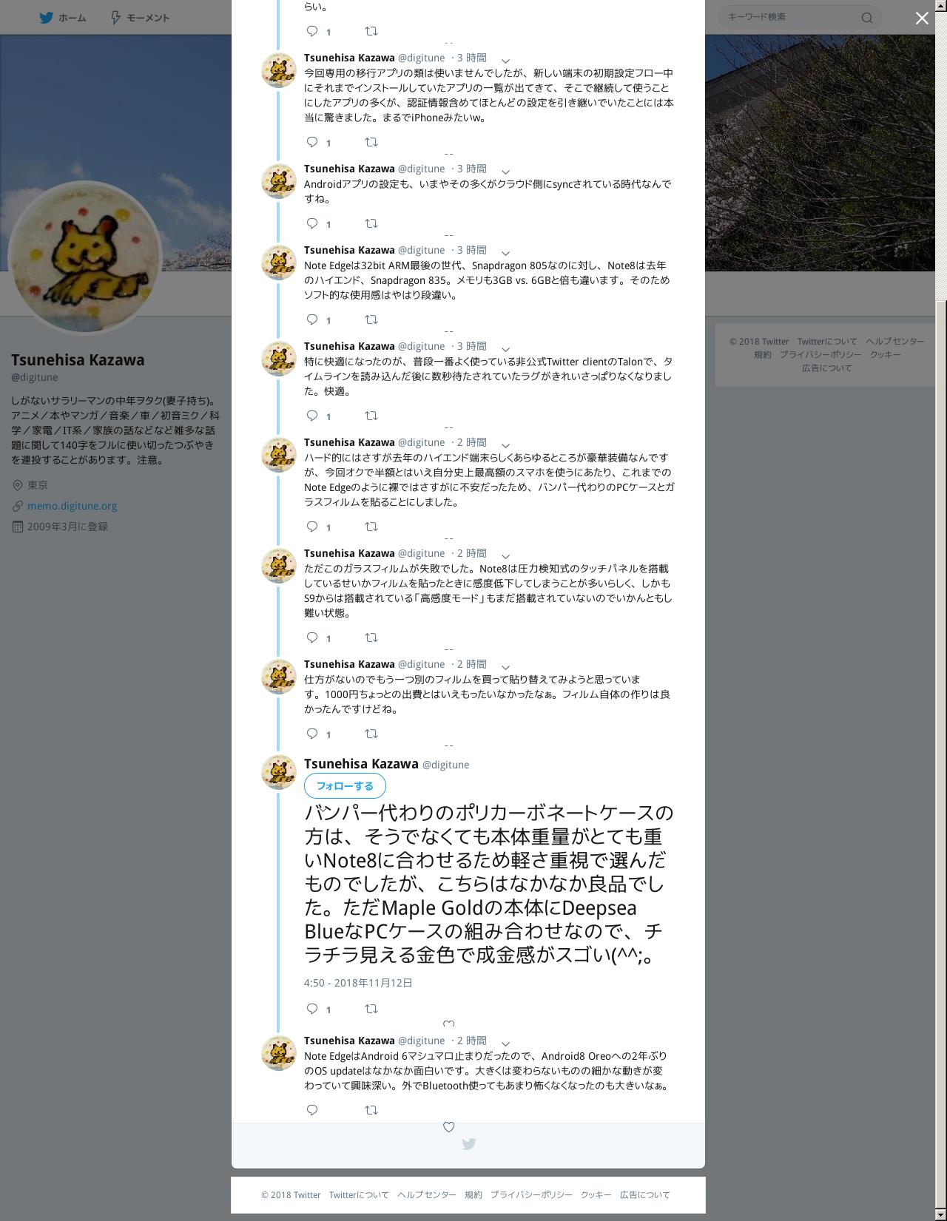Open the dropdown arrow on the glass film failure tweet
Image resolution: width=947 pixels, height=1221 pixels.
[x=505, y=555]
